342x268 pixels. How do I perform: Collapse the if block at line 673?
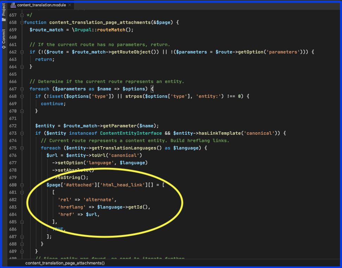(22, 133)
